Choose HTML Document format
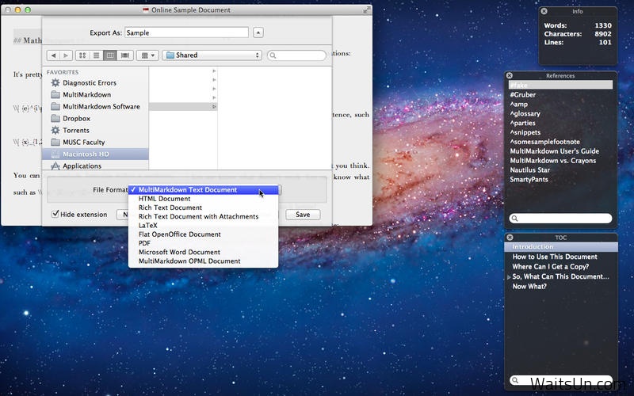Image resolution: width=634 pixels, height=396 pixels. point(204,199)
